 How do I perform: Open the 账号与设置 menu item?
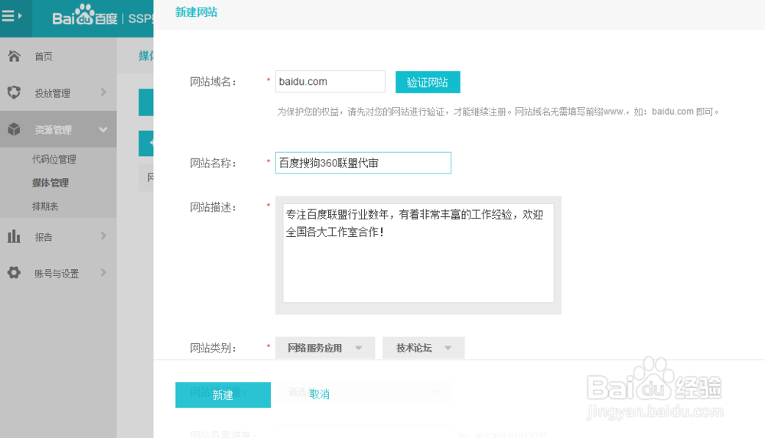[58, 273]
